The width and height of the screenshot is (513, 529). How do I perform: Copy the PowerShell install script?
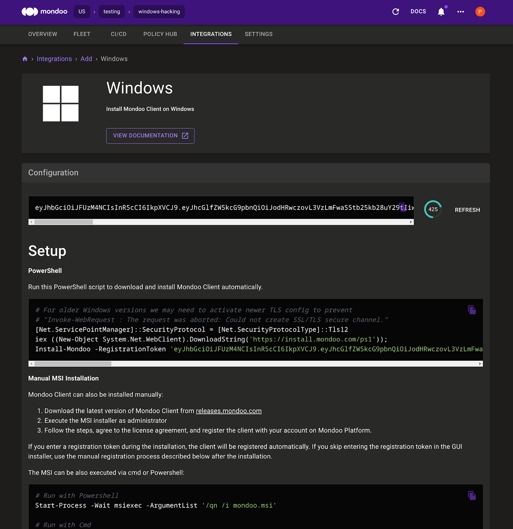[x=472, y=310]
